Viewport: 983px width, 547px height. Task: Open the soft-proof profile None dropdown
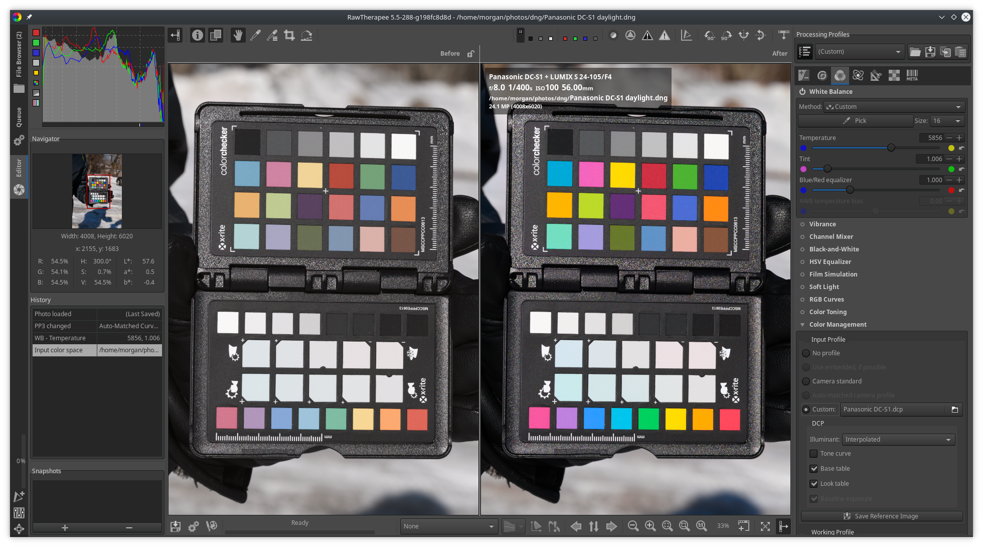coord(449,526)
